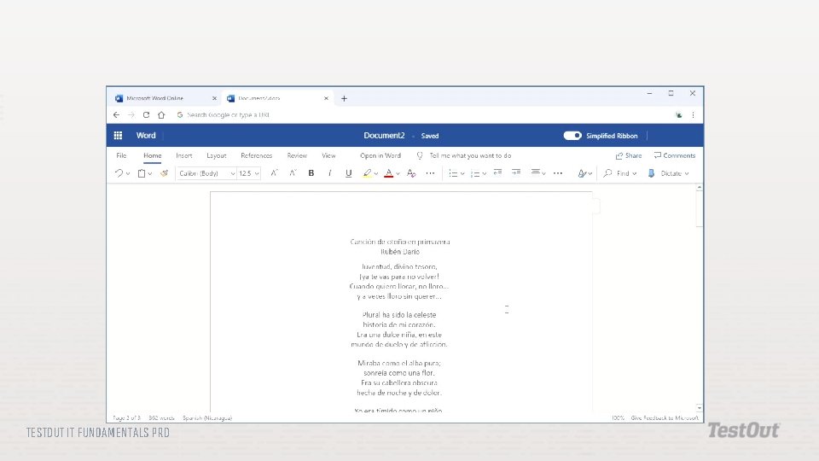Open more paragraph options ellipsis
819x461 pixels.
(558, 173)
